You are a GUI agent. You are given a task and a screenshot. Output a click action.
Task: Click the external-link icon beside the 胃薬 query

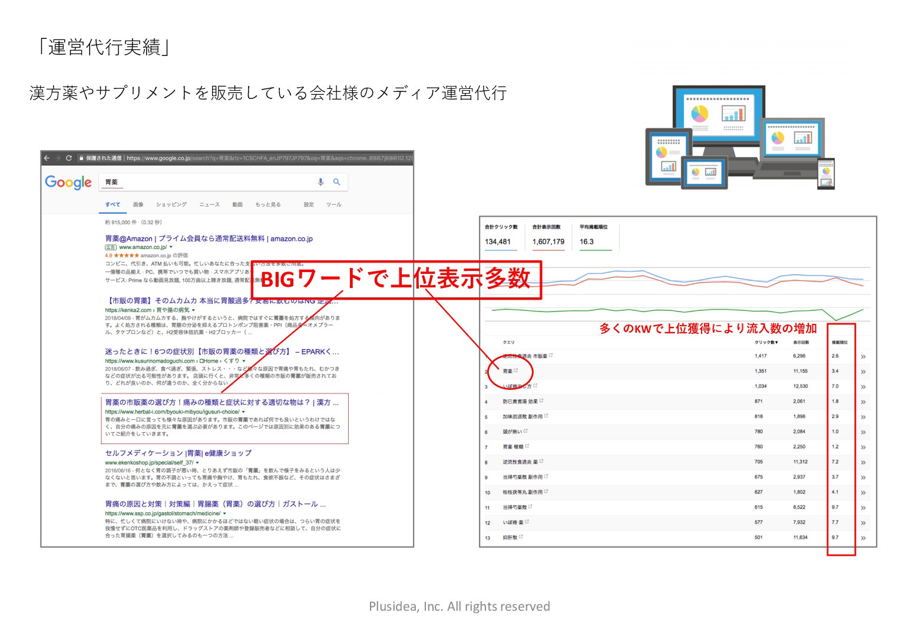pos(517,370)
